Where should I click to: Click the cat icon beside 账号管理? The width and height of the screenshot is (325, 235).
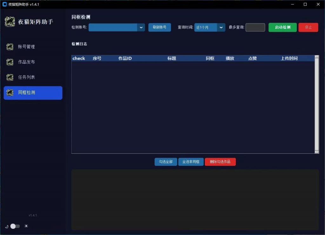click(x=10, y=47)
